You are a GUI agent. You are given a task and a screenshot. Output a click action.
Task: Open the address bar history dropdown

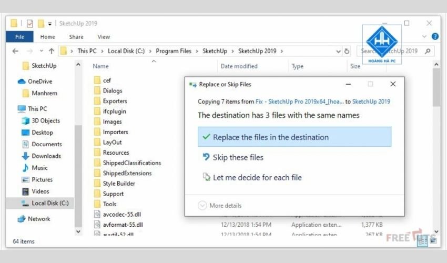click(x=338, y=51)
